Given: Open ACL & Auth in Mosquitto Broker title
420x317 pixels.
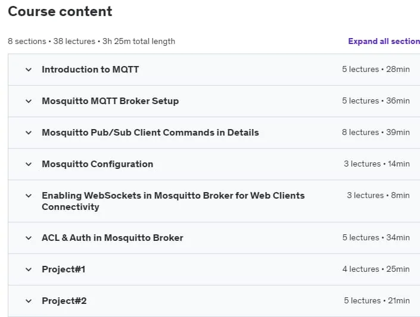Looking at the screenshot, I should point(113,238).
